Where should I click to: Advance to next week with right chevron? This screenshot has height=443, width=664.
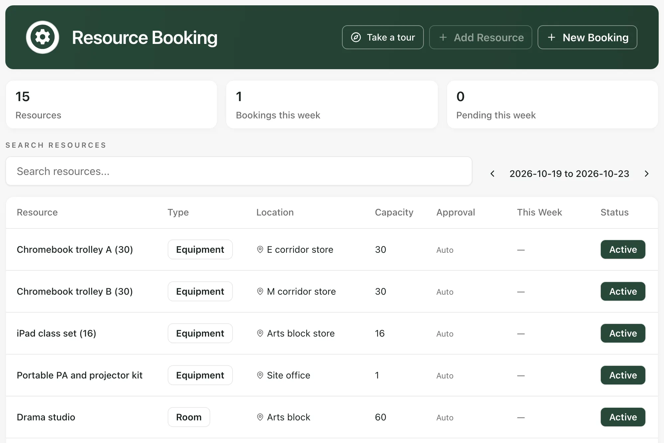coord(646,174)
